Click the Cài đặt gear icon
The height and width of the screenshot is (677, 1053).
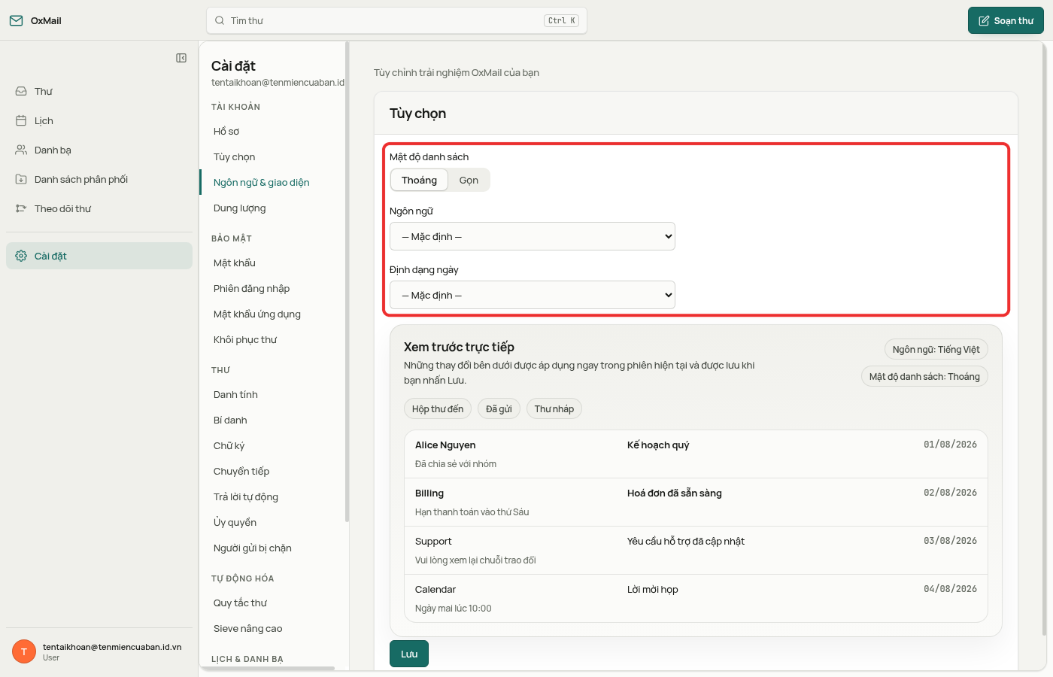(x=21, y=256)
